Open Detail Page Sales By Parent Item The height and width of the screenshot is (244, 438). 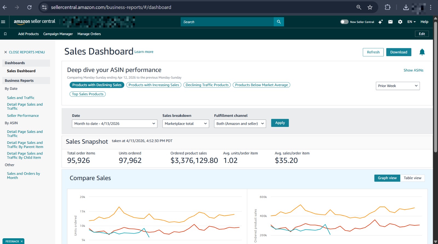tap(25, 145)
